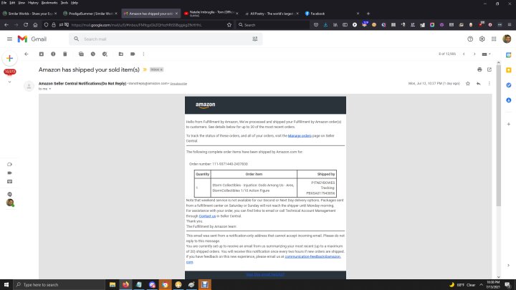This screenshot has height=290, width=516.
Task: Open the Gmail main menu hamburger
Action: 9,39
